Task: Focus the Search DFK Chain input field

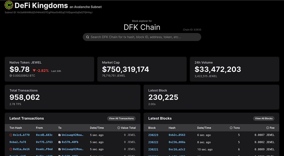Action: (142, 37)
